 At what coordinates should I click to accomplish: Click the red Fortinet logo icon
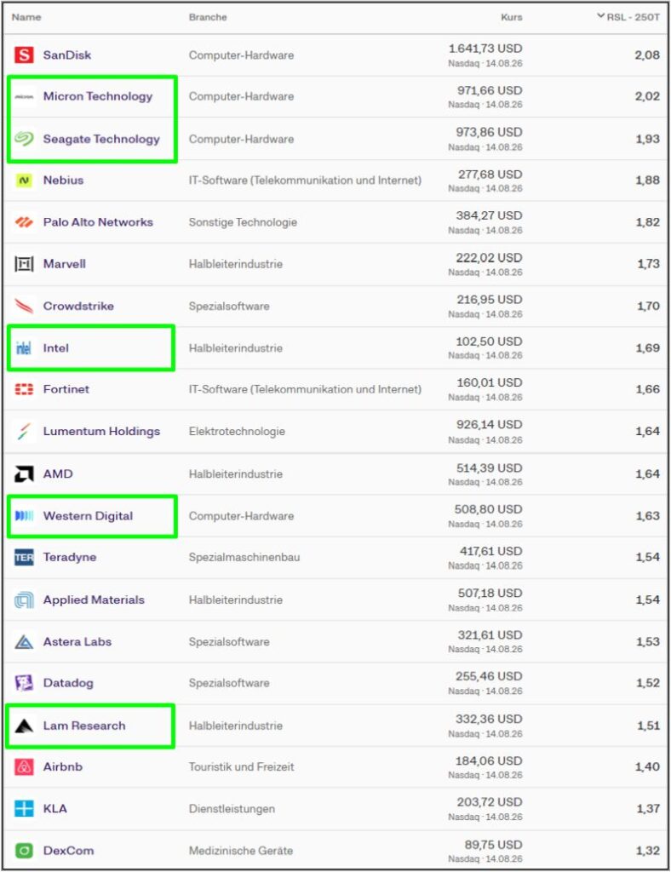tap(24, 388)
